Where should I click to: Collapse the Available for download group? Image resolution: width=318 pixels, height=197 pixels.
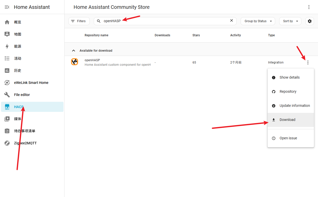[74, 51]
